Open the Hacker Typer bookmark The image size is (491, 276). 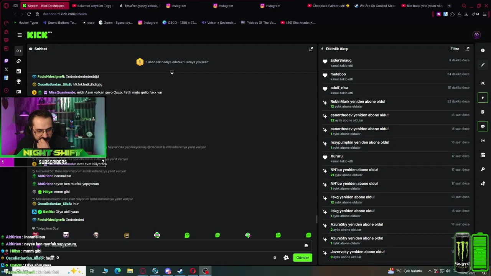(x=26, y=23)
